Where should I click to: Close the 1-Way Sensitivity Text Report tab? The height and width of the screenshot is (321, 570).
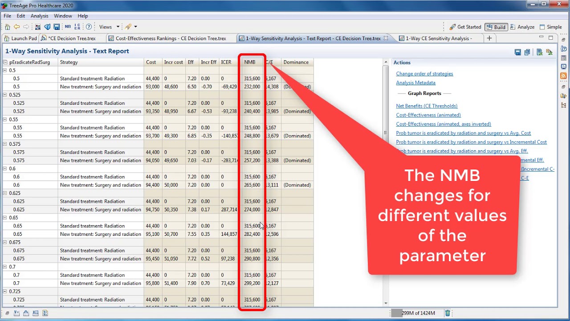point(386,38)
